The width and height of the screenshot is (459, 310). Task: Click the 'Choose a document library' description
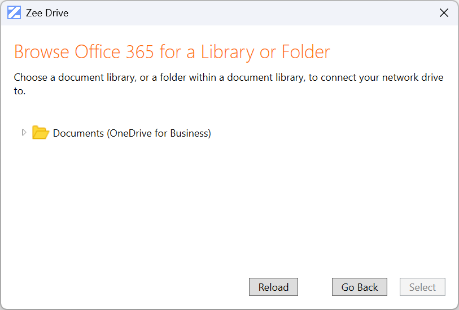coord(228,77)
